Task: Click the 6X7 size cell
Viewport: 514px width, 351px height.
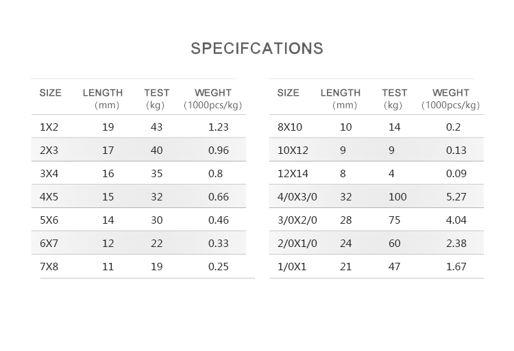Action: 49,243
